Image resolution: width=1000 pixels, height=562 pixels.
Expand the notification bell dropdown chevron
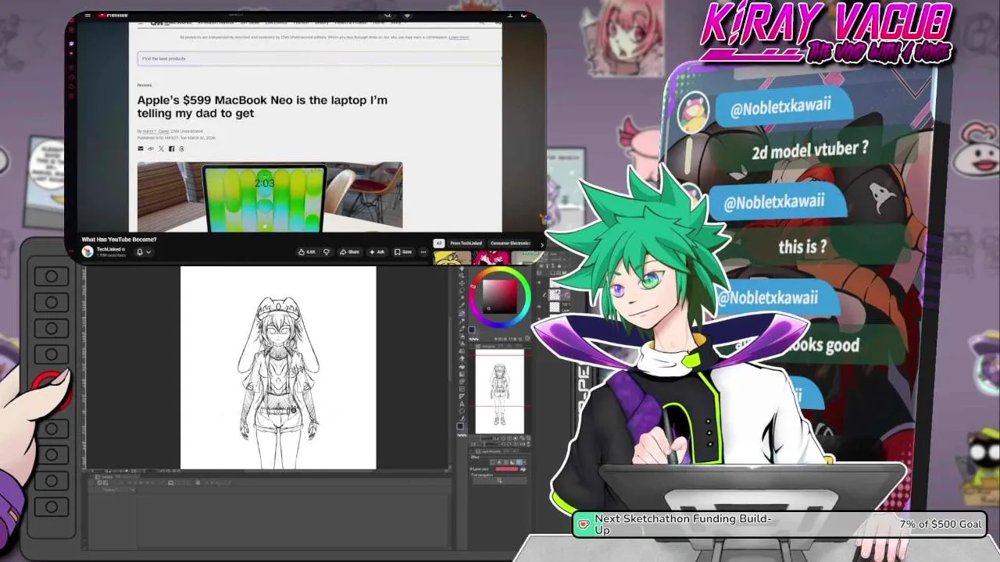click(148, 252)
